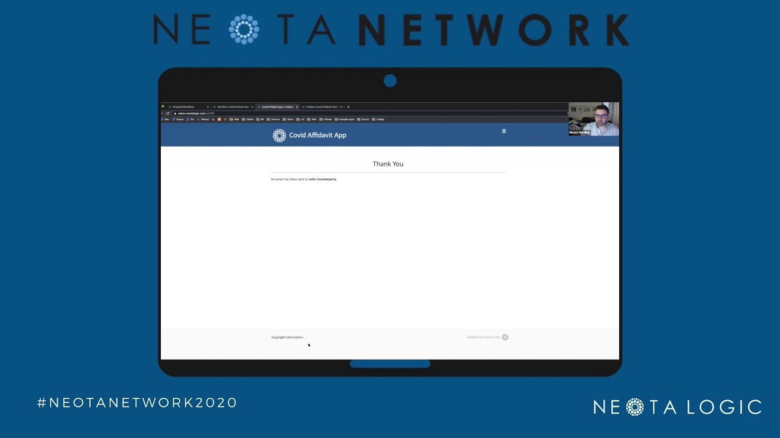
Task: Open the Coding bookmark folder
Action: tap(378, 119)
